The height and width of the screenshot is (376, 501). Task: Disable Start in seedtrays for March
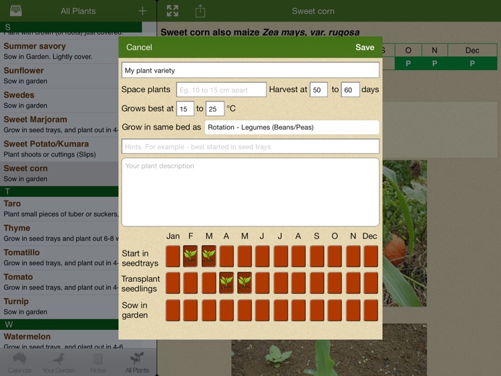(x=209, y=256)
